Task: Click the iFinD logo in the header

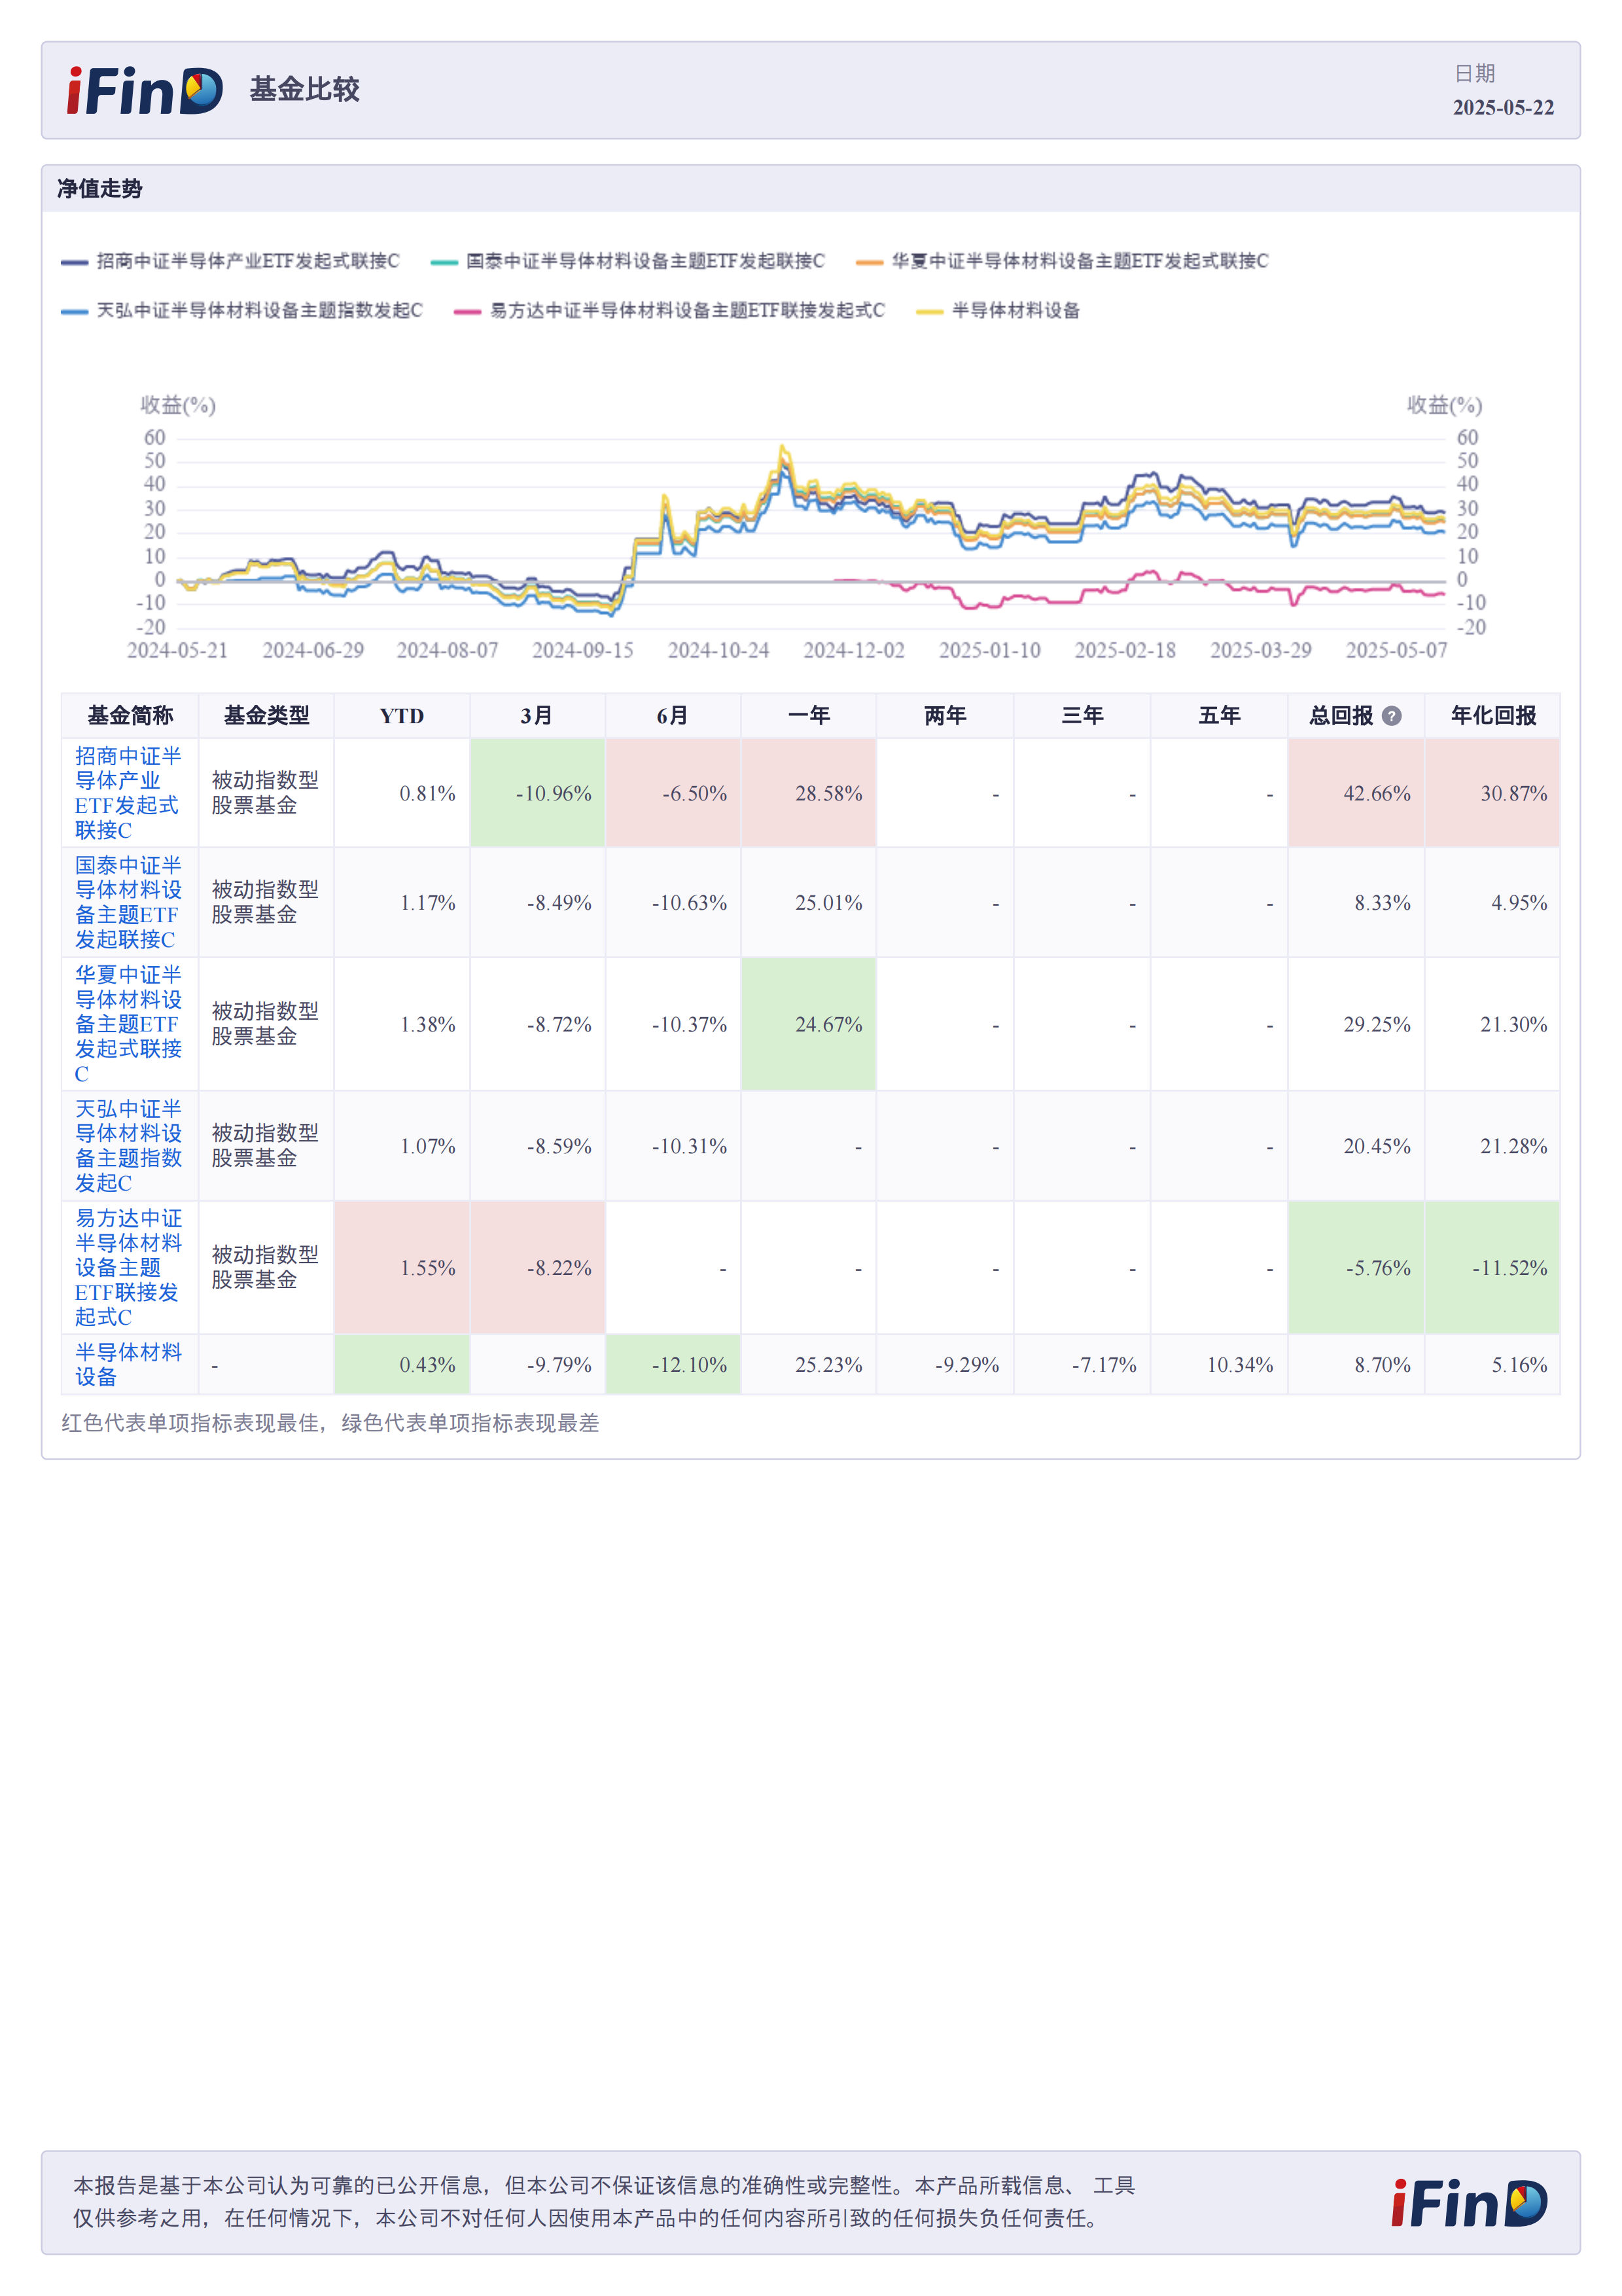Action: point(145,91)
